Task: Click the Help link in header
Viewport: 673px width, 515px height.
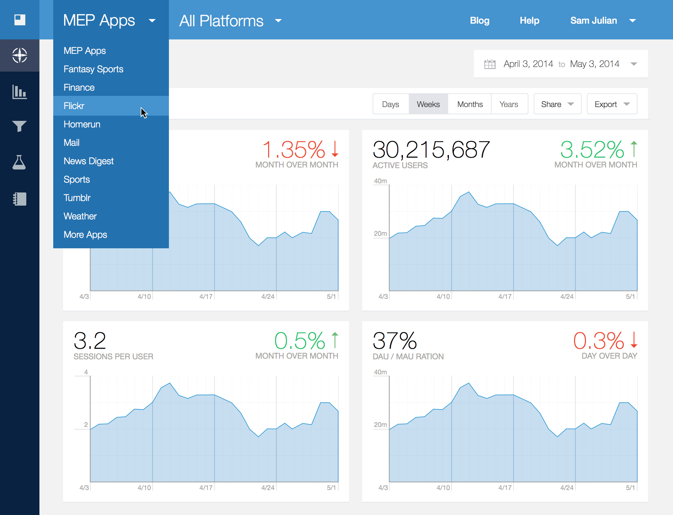Action: click(529, 21)
